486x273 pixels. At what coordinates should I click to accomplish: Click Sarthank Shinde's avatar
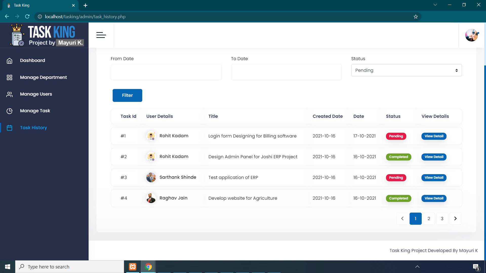point(151,177)
